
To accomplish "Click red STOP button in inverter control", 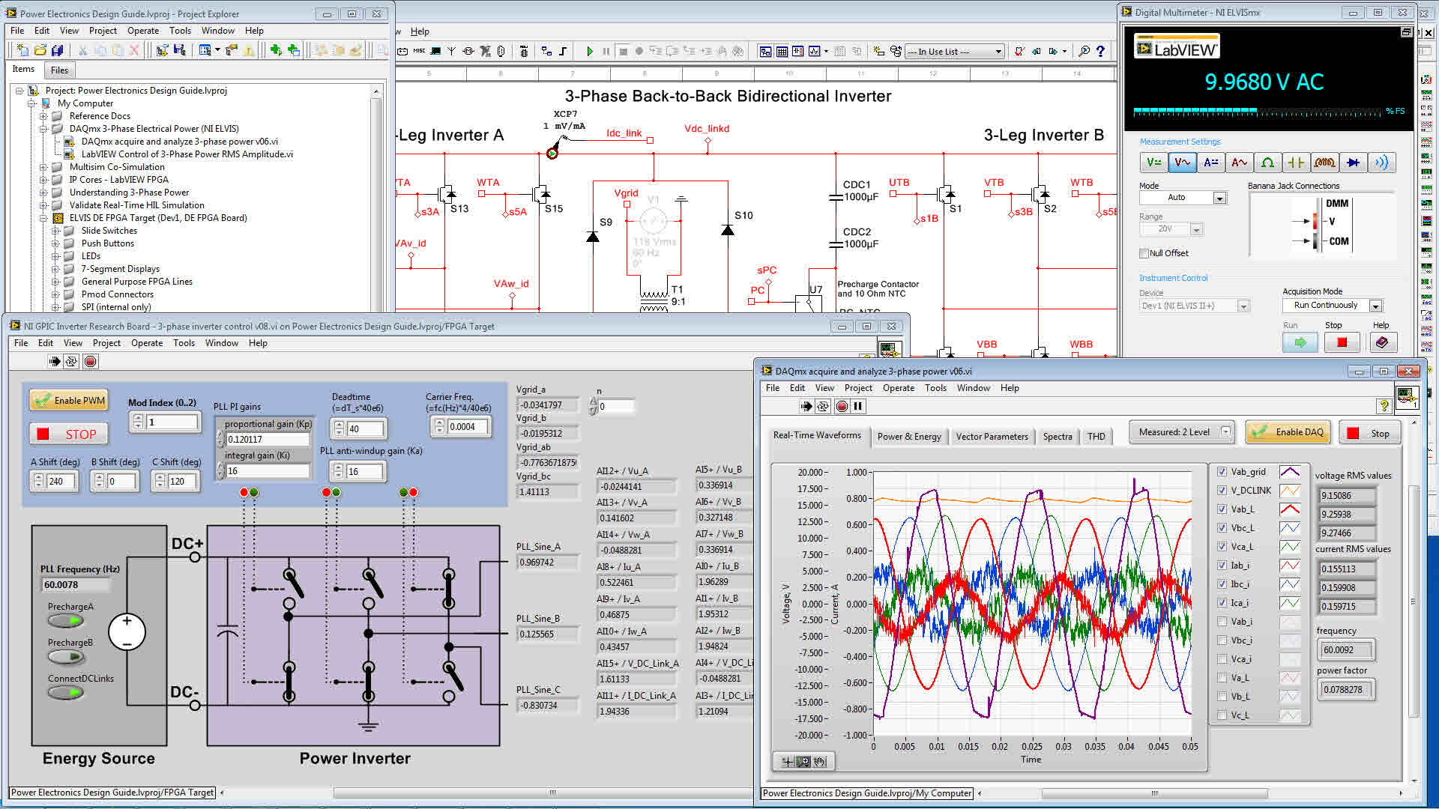I will [69, 434].
